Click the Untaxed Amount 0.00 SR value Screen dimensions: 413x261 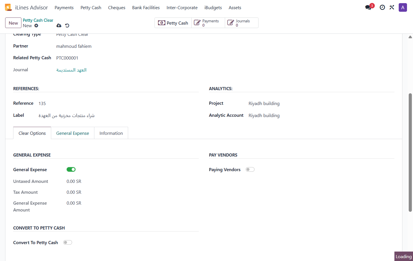[x=74, y=181]
